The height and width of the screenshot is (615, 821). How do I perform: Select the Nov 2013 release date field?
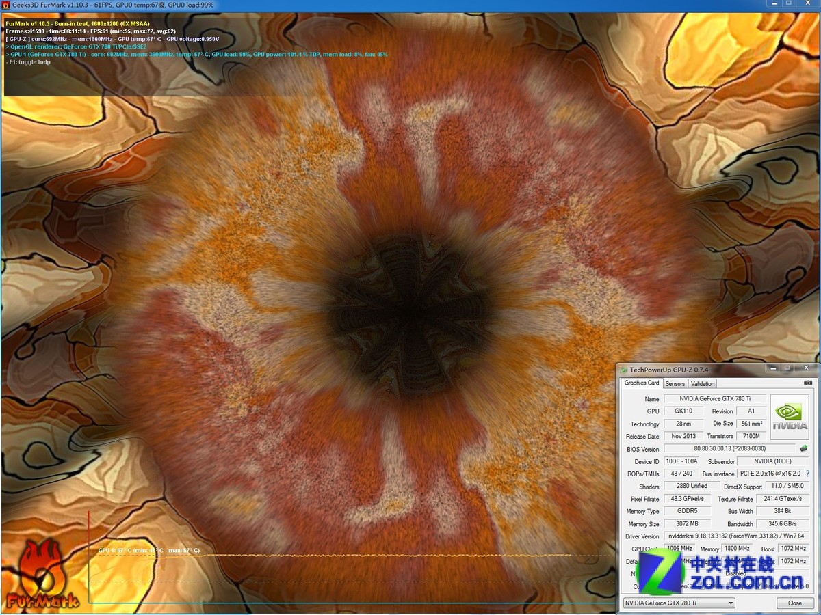click(x=682, y=436)
